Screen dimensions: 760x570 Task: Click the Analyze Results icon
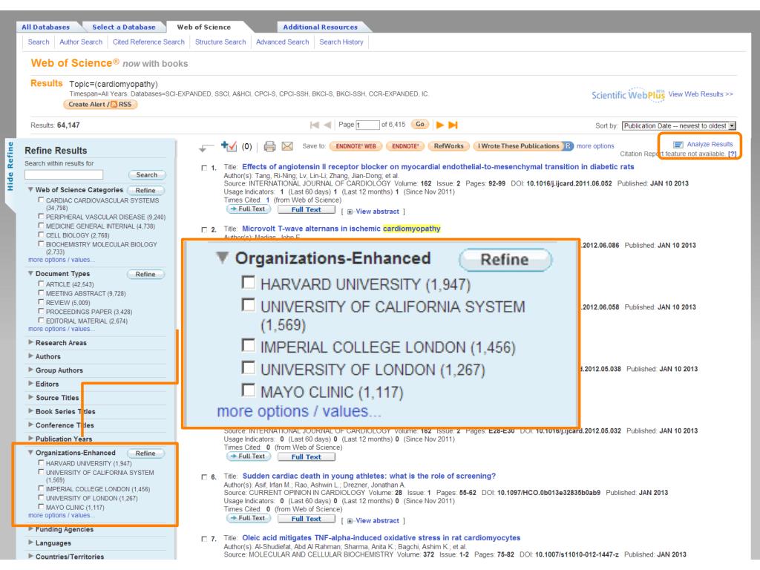[678, 145]
